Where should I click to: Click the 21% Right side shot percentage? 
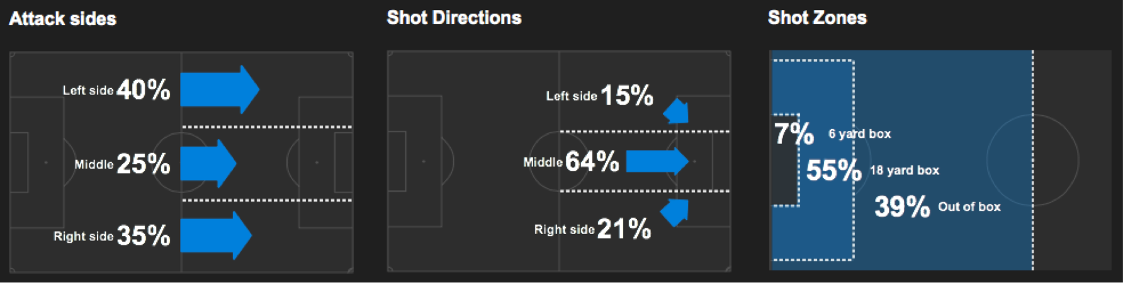624,229
